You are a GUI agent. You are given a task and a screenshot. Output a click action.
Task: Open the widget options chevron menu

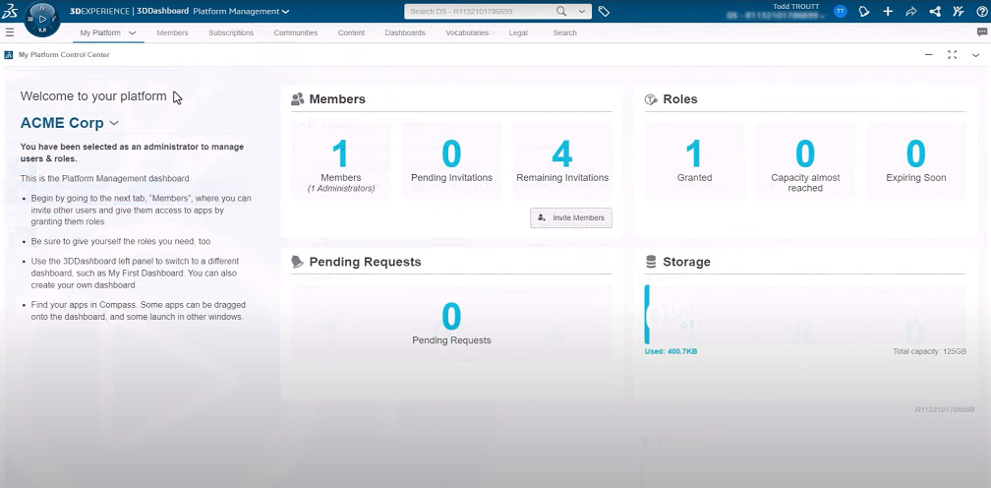coord(975,55)
